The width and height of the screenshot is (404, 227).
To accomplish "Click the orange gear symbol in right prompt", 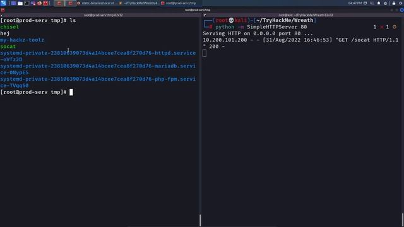I will click(x=395, y=26).
